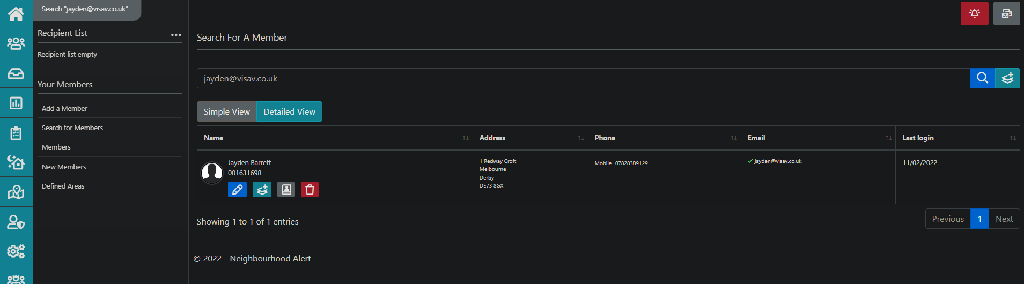This screenshot has height=284, width=1024.
Task: Open the reports chart sidebar icon
Action: [x=16, y=103]
